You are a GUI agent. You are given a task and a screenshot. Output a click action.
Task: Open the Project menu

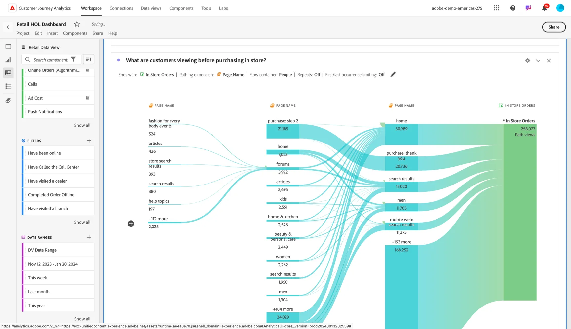tap(23, 33)
